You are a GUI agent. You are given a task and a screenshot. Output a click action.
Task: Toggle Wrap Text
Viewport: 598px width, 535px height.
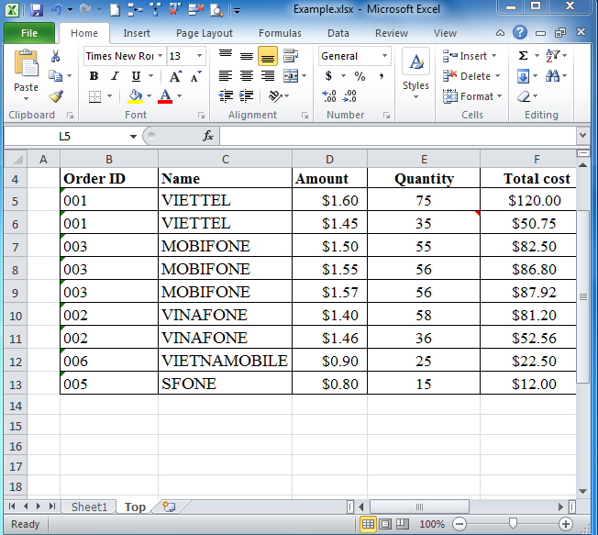[x=291, y=56]
